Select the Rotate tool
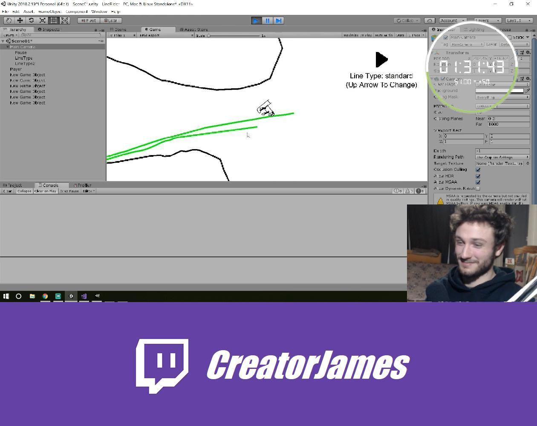This screenshot has width=537, height=426. (31, 20)
